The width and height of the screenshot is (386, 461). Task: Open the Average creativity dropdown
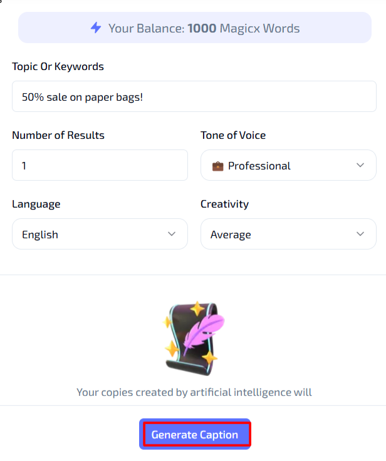tap(288, 234)
